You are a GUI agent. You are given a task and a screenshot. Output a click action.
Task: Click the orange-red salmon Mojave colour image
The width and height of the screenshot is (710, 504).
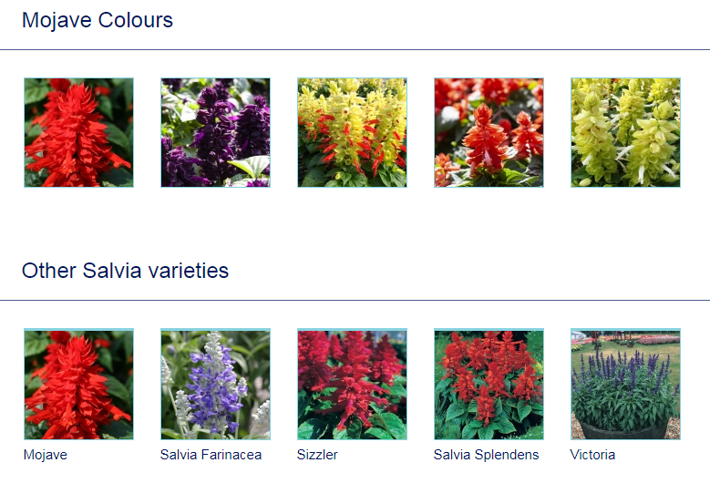click(489, 132)
